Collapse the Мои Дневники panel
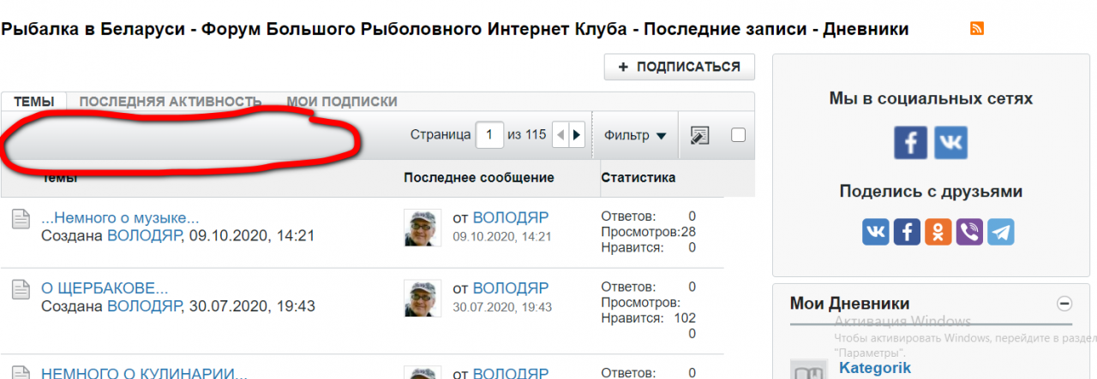1097x379 pixels. coord(1064,303)
